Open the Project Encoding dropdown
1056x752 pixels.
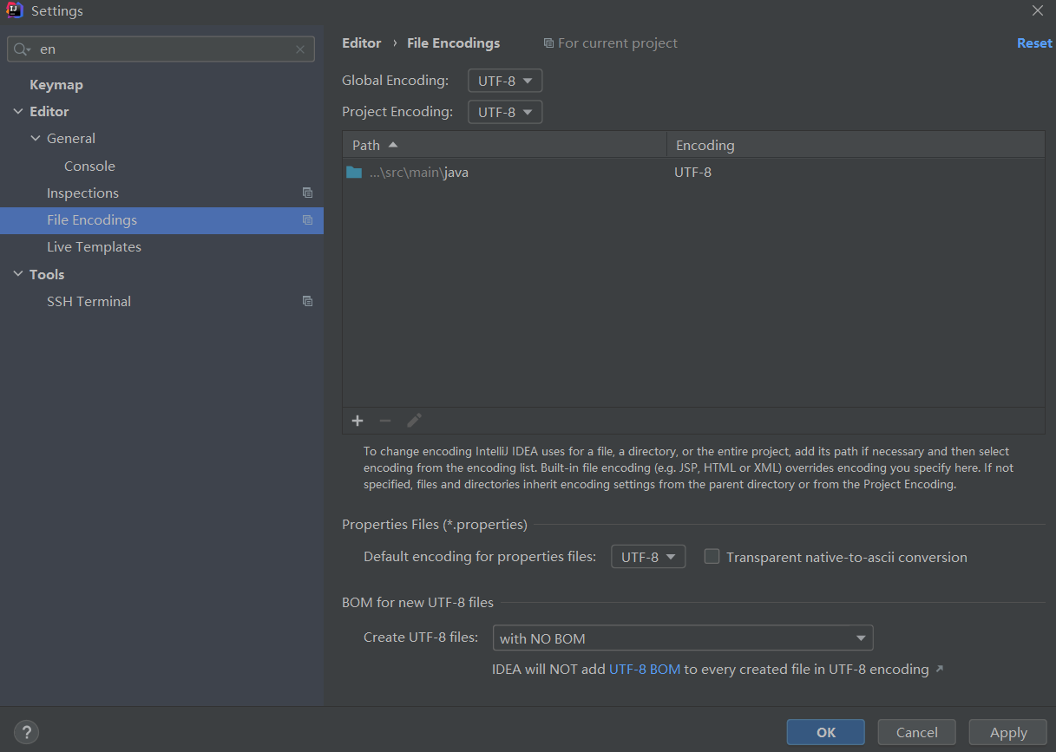click(505, 112)
